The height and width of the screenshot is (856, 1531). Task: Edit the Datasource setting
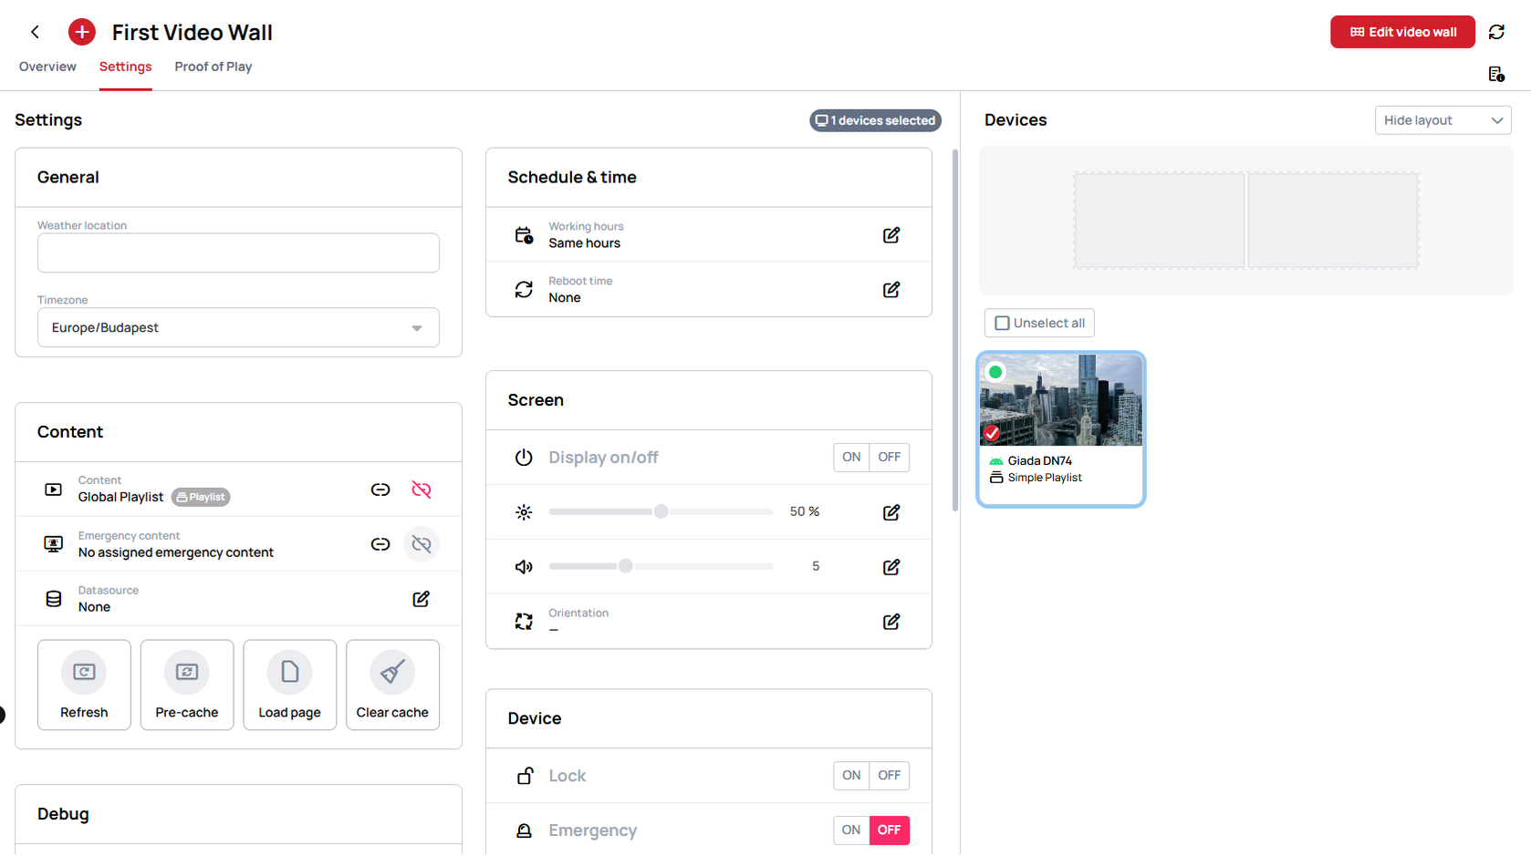422,599
